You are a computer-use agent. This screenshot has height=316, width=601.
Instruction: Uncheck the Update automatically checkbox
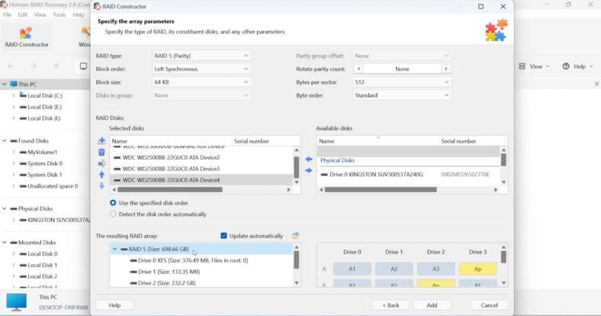pyautogui.click(x=223, y=236)
